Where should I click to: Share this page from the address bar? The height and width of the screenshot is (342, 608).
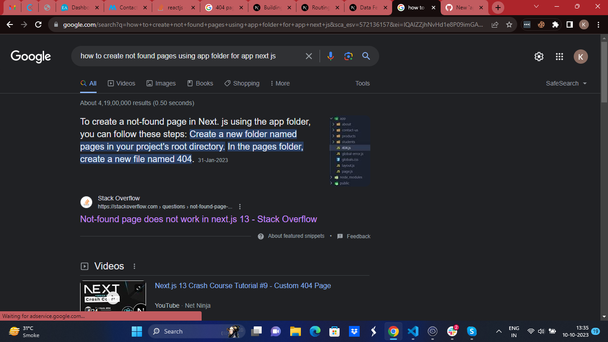pos(495,25)
